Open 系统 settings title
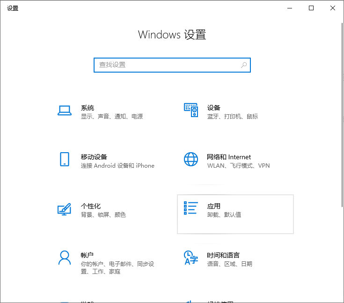 [88, 108]
